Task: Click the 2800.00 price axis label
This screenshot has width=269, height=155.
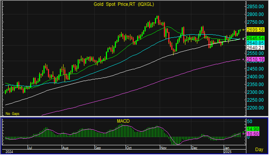Action: (x=255, y=14)
